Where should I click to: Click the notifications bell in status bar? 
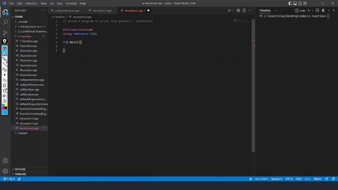tap(333, 179)
